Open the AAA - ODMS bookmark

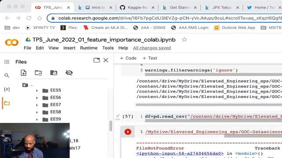click(149, 28)
